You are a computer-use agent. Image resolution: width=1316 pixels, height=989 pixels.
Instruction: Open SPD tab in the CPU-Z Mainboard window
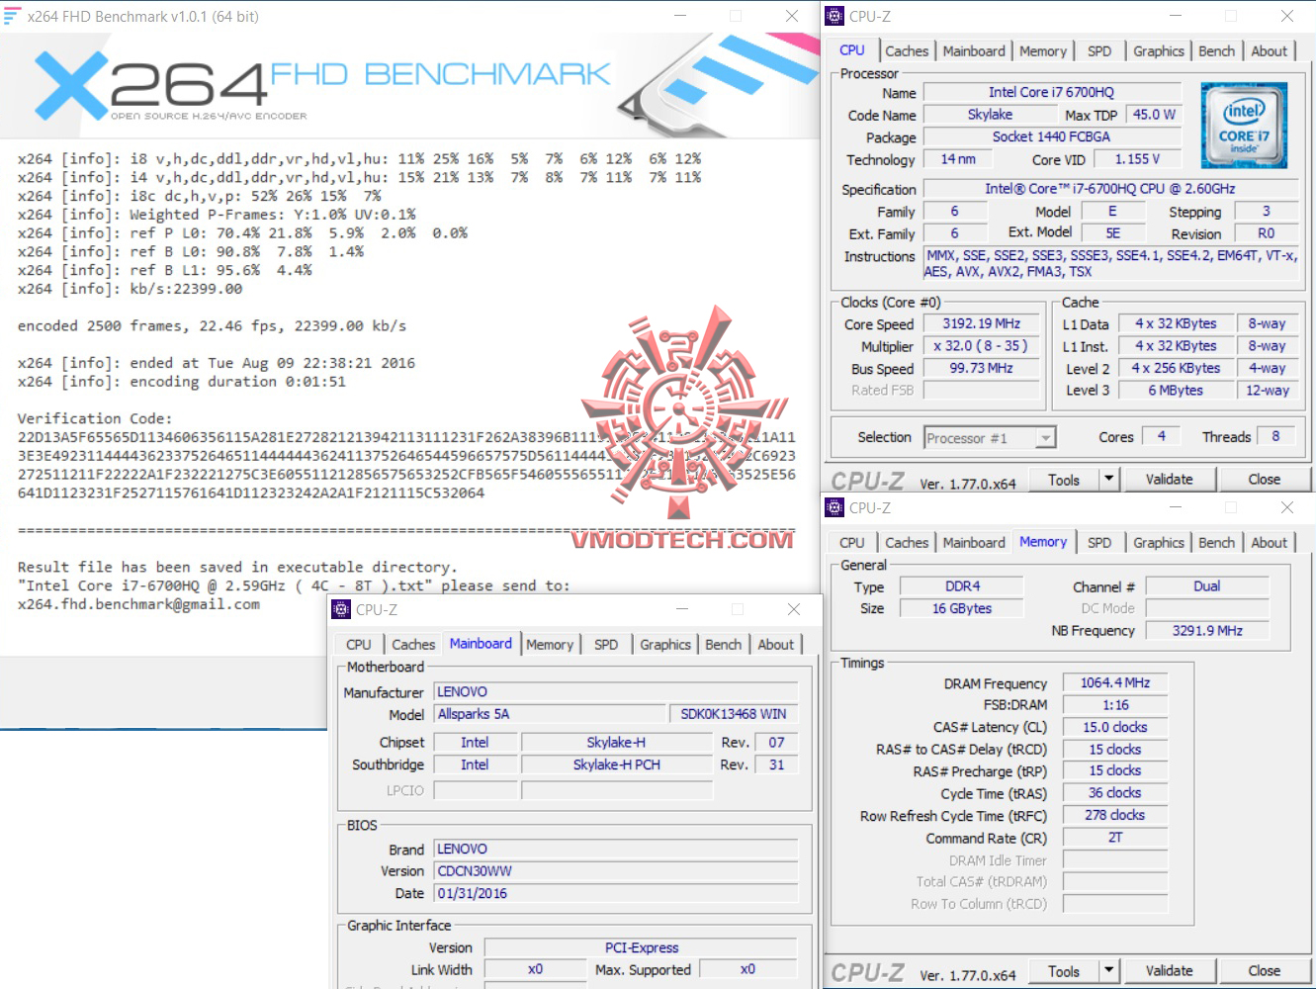click(x=606, y=645)
